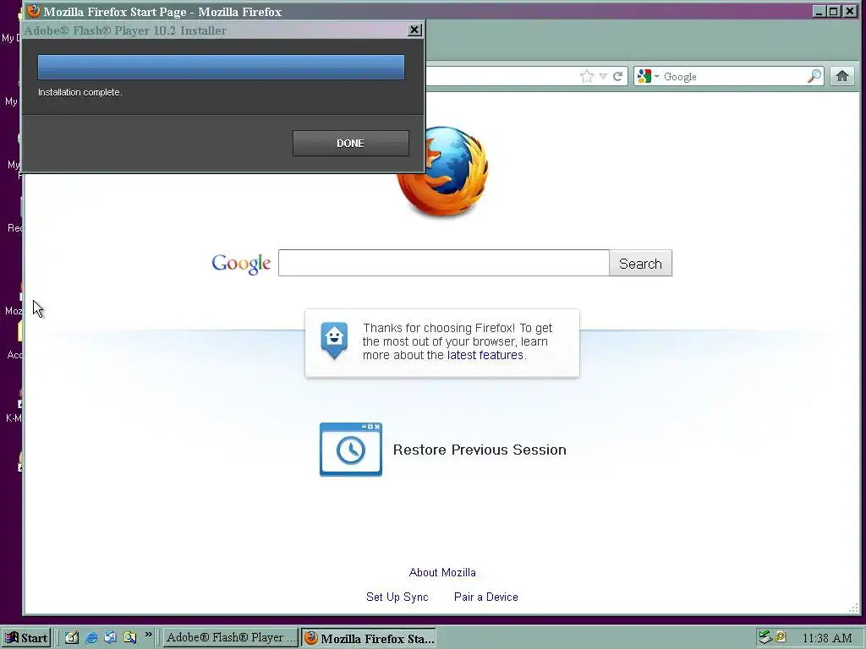Viewport: 866px width, 649px height.
Task: Click the Flash installer progress bar
Action: pos(221,68)
